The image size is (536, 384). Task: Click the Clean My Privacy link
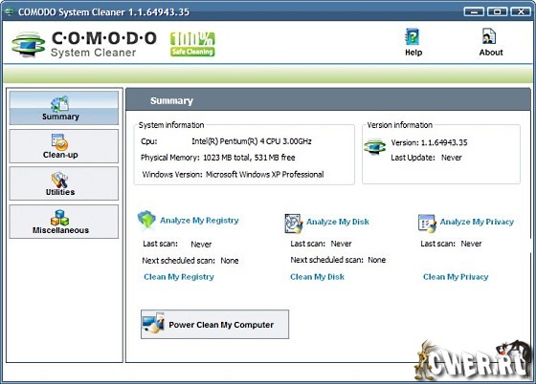click(x=456, y=277)
